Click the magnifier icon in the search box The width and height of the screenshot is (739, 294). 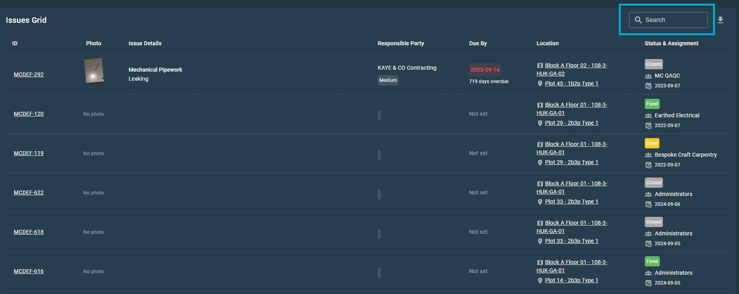pyautogui.click(x=638, y=20)
